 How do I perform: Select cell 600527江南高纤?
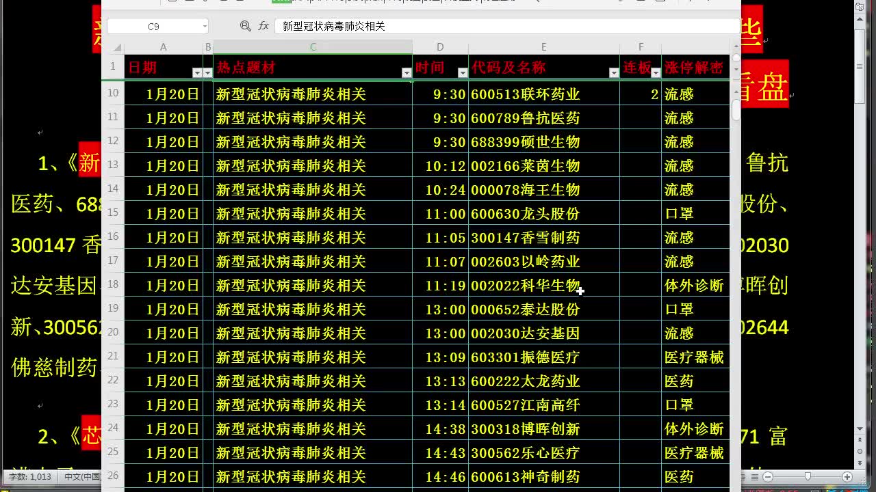point(544,405)
